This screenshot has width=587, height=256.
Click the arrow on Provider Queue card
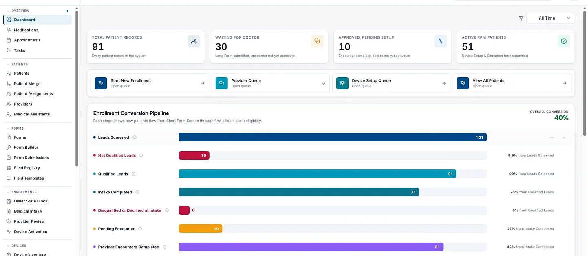point(323,83)
